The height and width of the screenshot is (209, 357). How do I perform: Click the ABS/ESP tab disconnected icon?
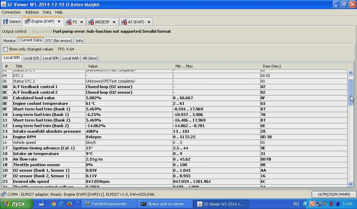91,22
